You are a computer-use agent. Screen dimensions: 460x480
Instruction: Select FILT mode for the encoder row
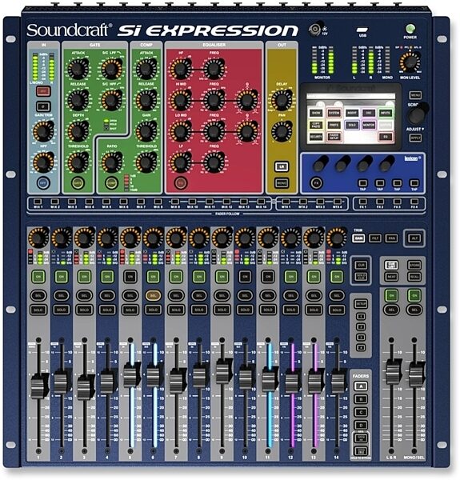click(375, 238)
